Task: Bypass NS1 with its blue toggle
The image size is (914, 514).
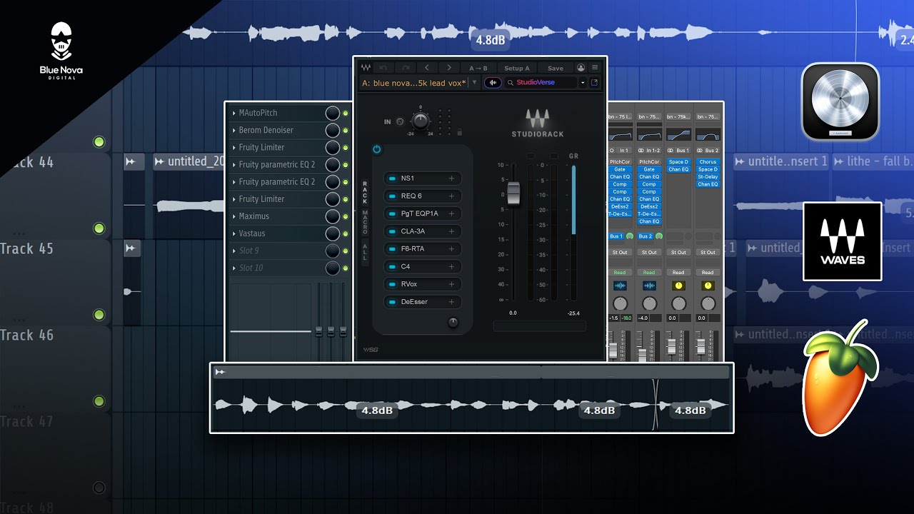Action: (x=392, y=178)
